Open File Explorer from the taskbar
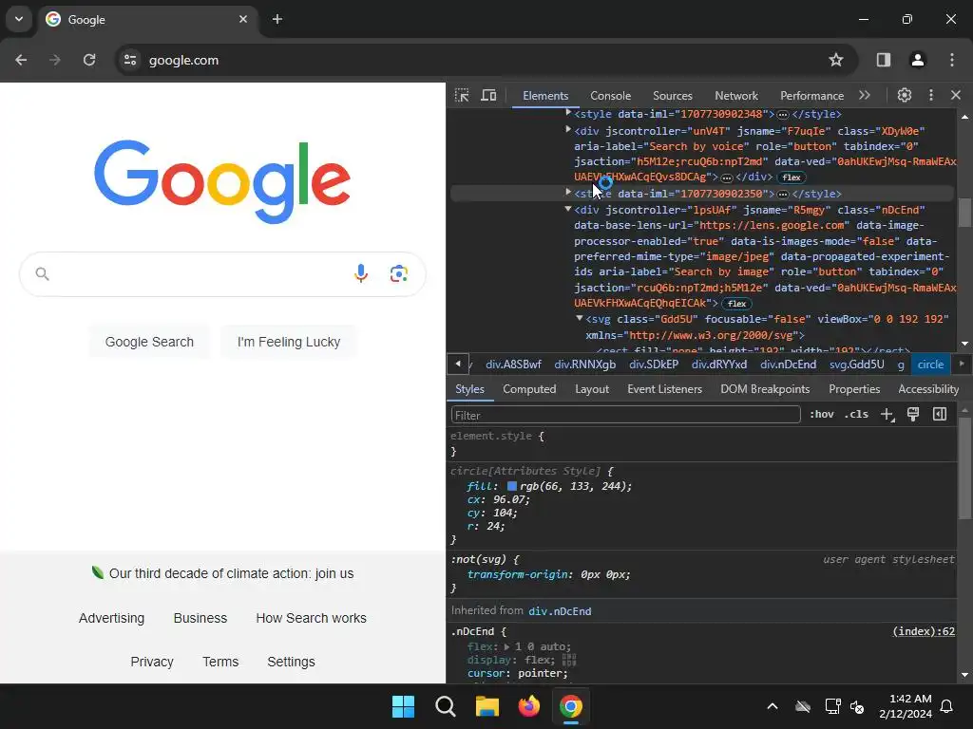 click(x=487, y=706)
